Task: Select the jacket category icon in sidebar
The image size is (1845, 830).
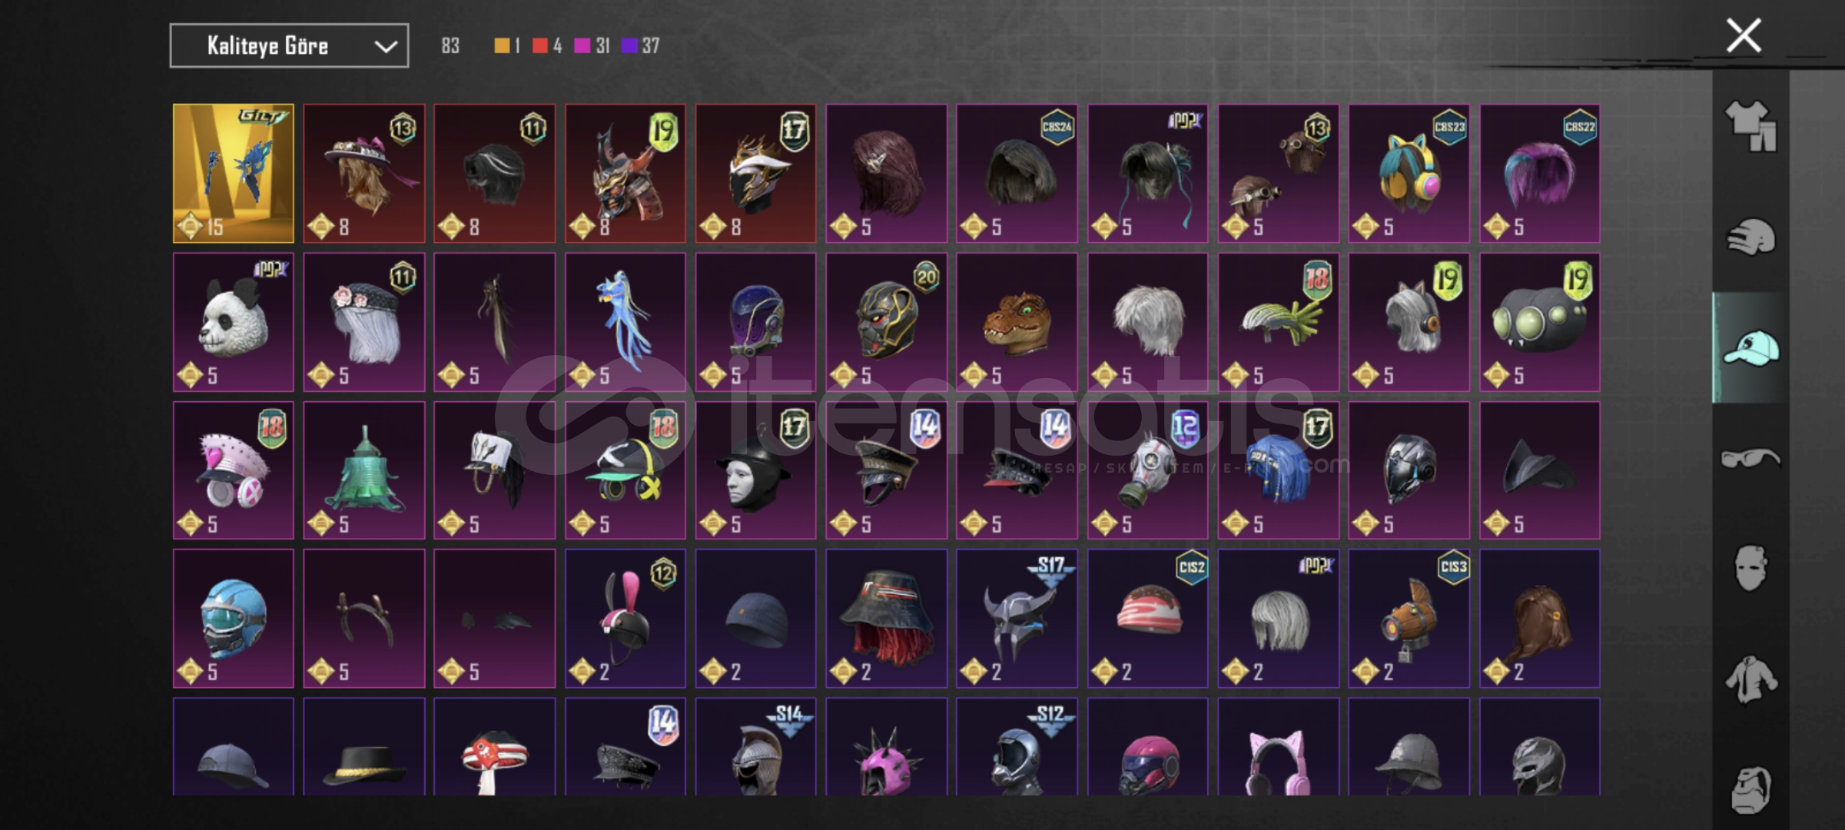Action: pyautogui.click(x=1751, y=679)
